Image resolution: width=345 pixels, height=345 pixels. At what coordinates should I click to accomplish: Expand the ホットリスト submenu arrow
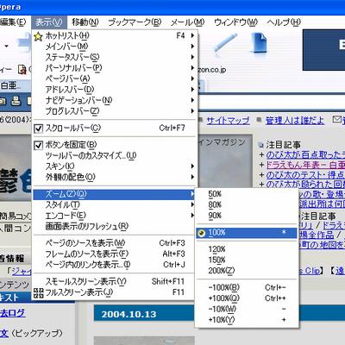pos(192,35)
